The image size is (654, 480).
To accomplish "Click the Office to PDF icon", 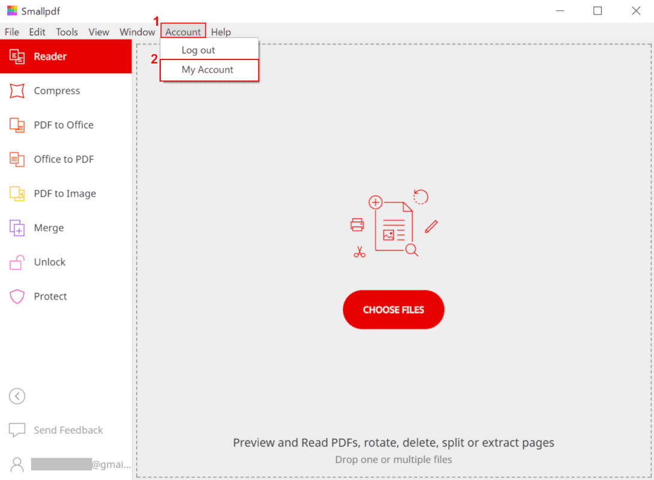I will (x=17, y=160).
